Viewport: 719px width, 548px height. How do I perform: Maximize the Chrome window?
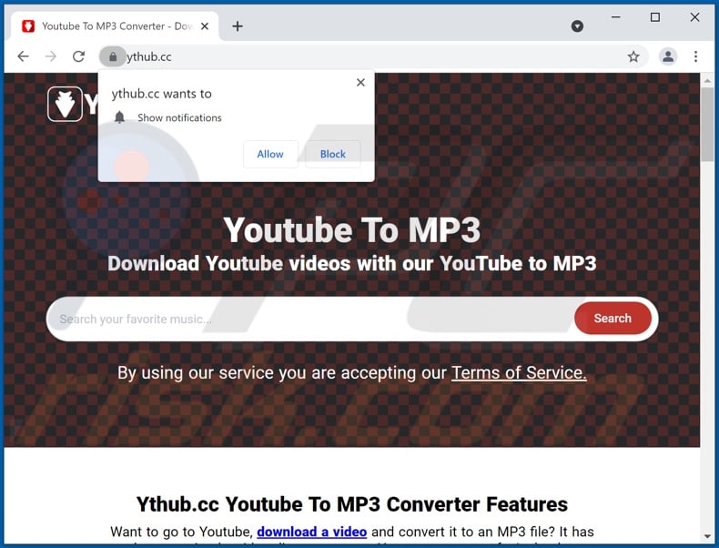tap(655, 17)
